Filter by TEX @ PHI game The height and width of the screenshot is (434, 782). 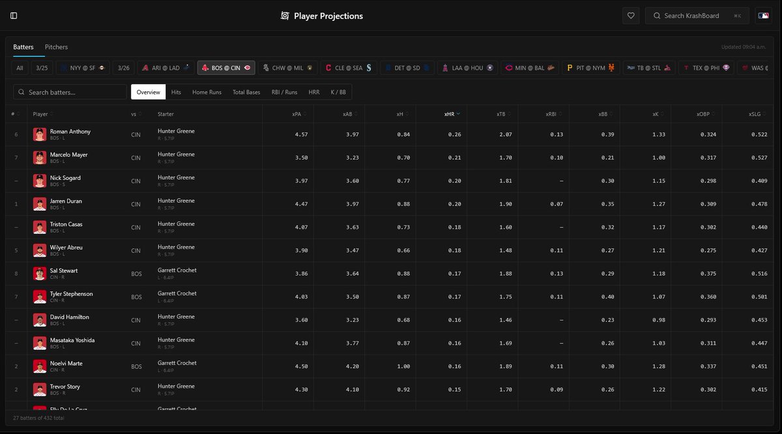(706, 68)
